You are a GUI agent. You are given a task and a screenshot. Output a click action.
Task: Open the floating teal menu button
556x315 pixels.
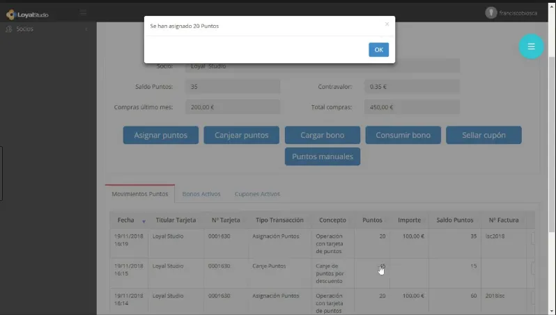click(531, 47)
